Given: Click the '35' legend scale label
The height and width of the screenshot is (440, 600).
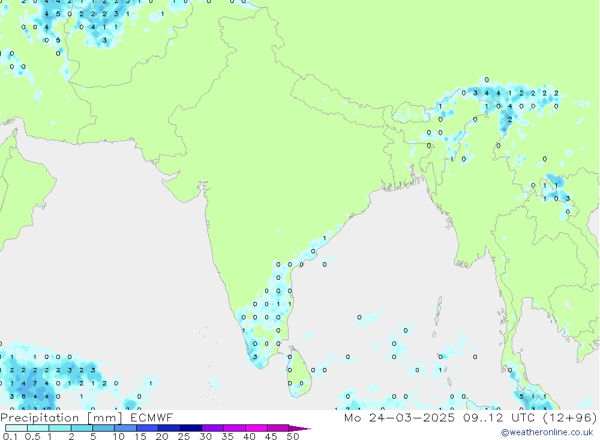Looking at the screenshot, I should [227, 436].
